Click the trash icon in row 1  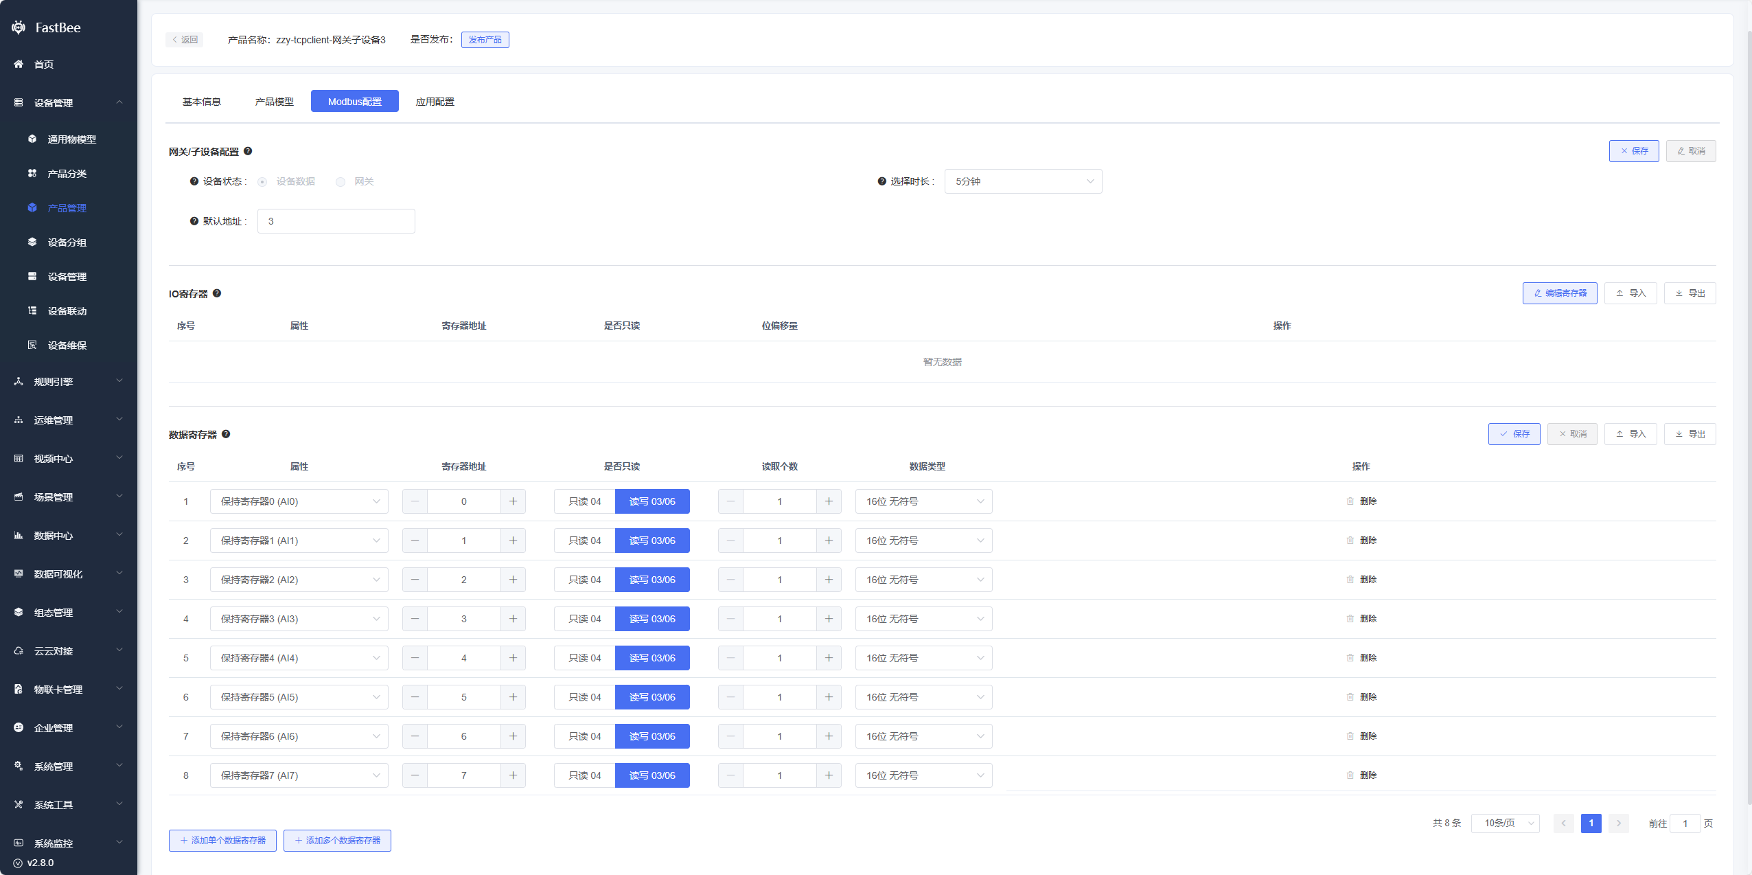[x=1350, y=501]
